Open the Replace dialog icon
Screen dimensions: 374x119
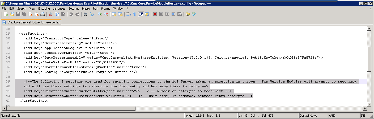92,14
